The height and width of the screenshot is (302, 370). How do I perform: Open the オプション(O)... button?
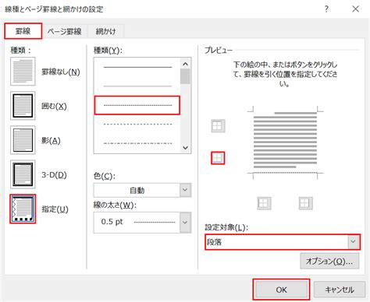pos(329,261)
